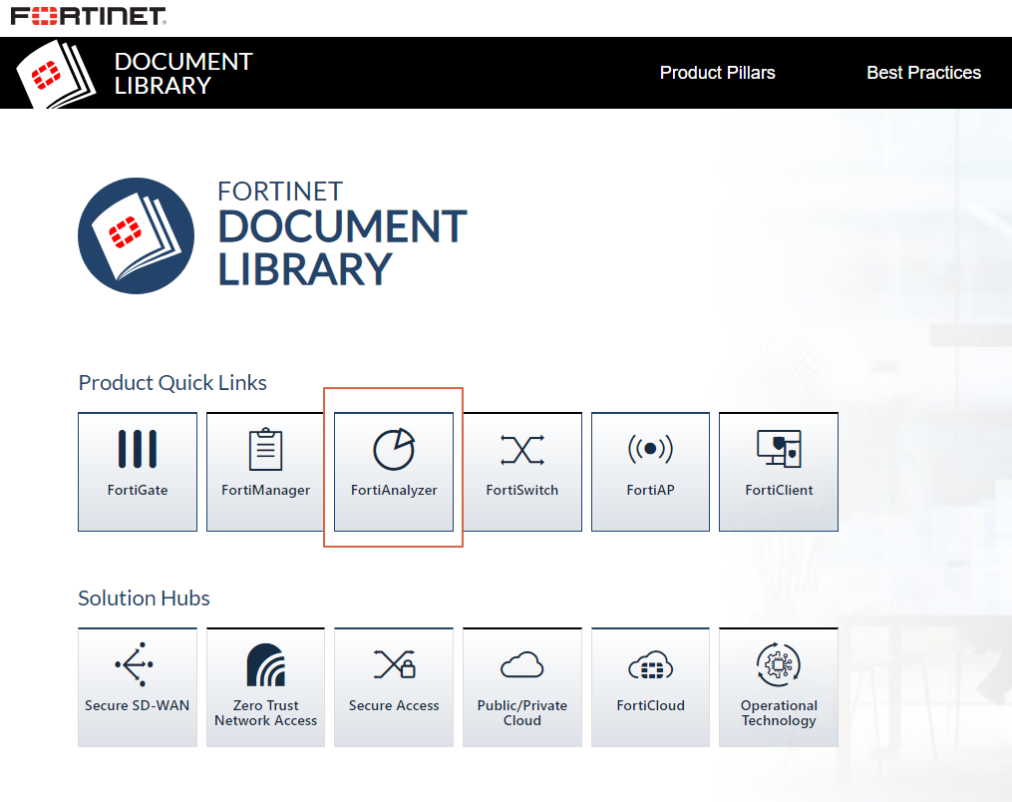Open the FortiSwitch crossed arrows tile
The height and width of the screenshot is (802, 1012).
(x=522, y=472)
